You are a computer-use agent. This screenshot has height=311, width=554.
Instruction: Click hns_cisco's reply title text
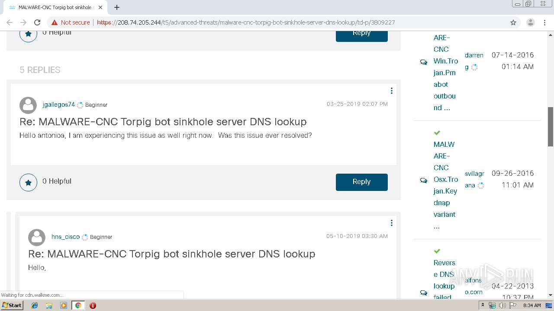click(172, 254)
